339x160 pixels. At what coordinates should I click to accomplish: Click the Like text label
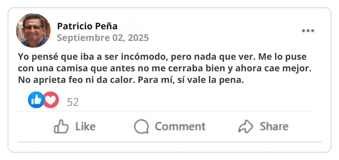tap(85, 126)
